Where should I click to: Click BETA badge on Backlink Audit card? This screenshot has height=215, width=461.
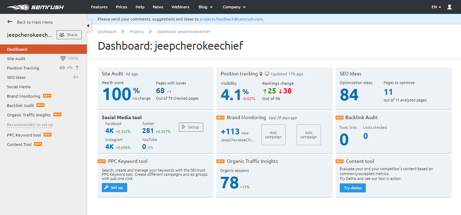[339, 117]
